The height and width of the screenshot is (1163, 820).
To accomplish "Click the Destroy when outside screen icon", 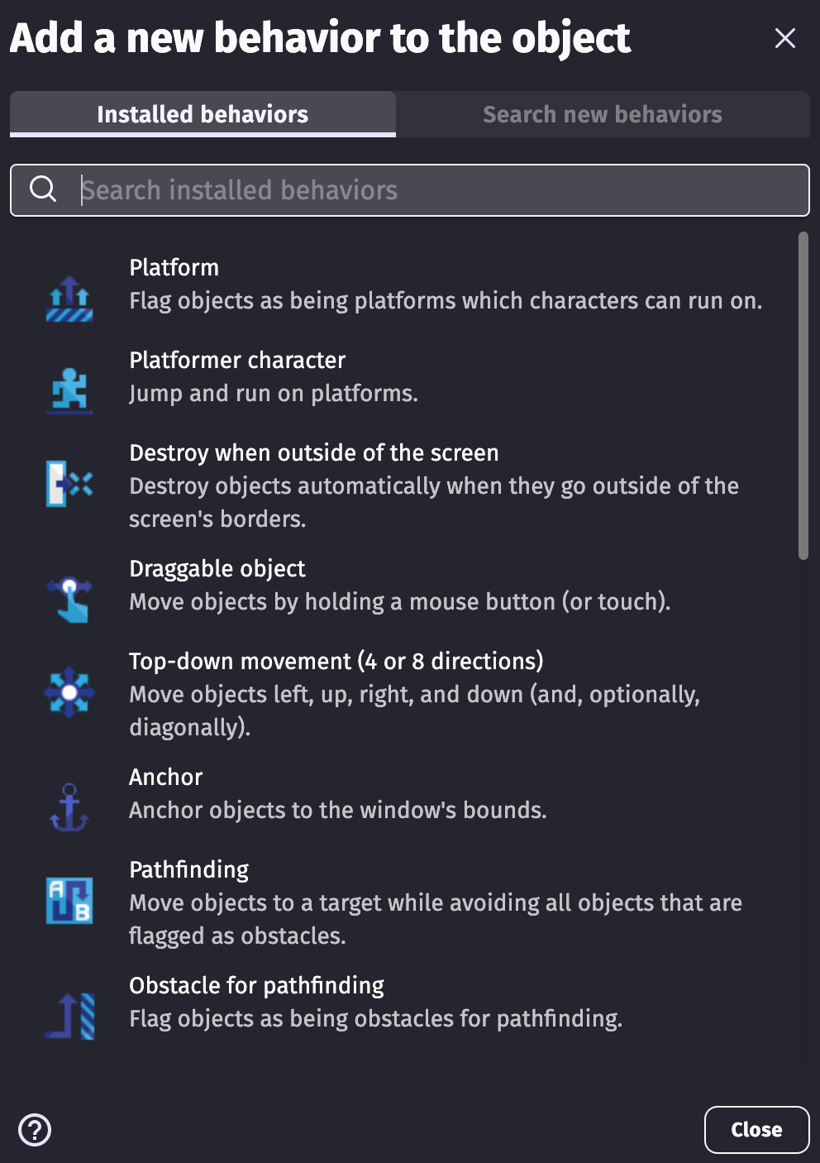I will 69,484.
